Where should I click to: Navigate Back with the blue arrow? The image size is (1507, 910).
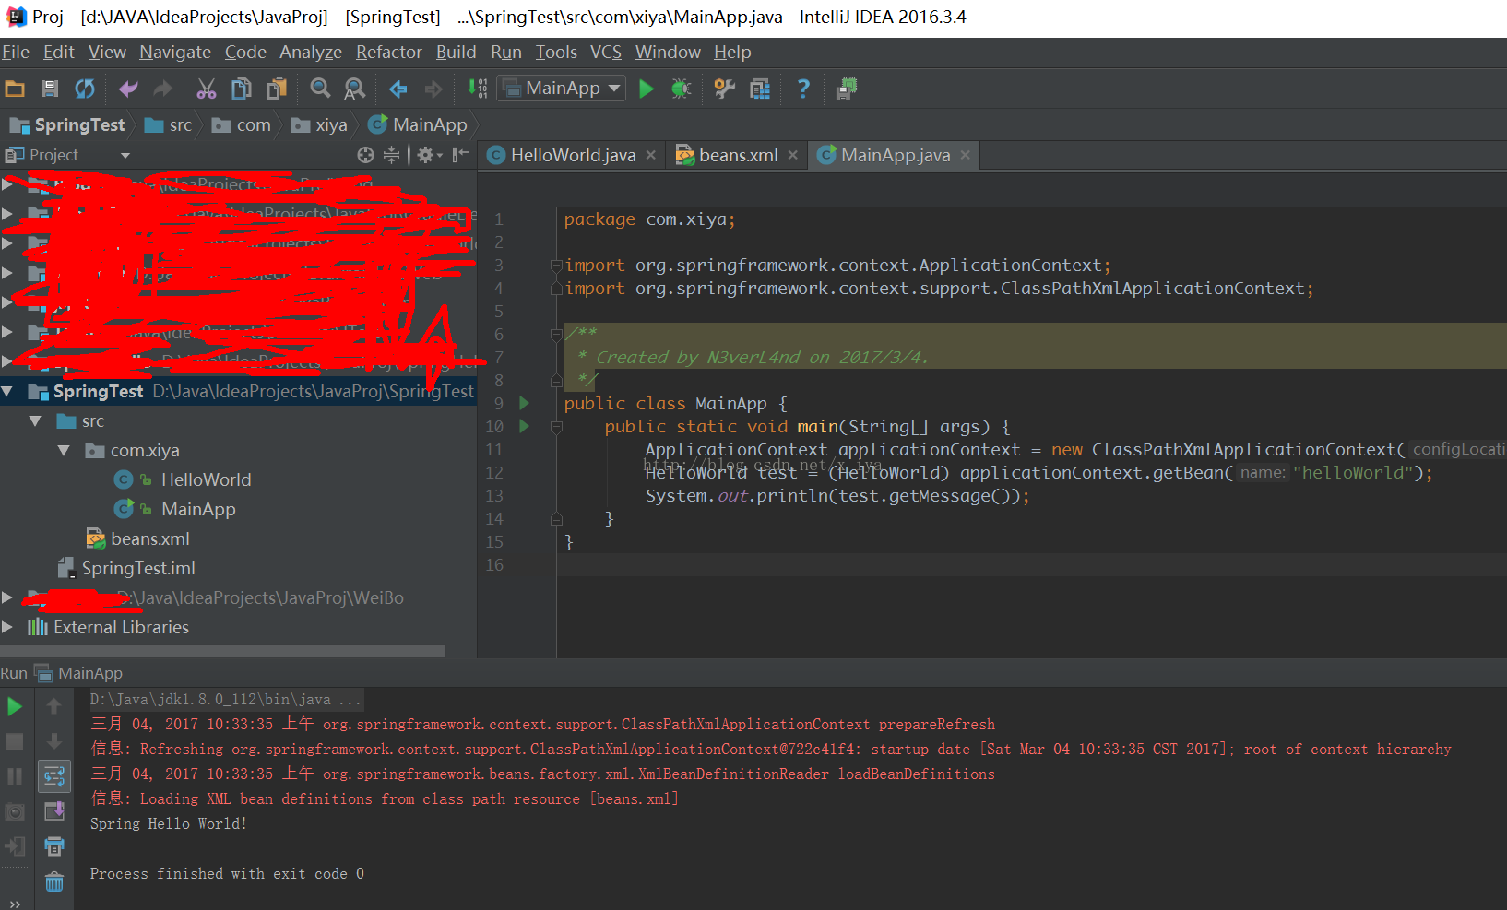(398, 89)
